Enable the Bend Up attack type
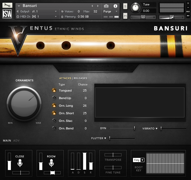This screenshot has width=191, height=180. (x=54, y=98)
